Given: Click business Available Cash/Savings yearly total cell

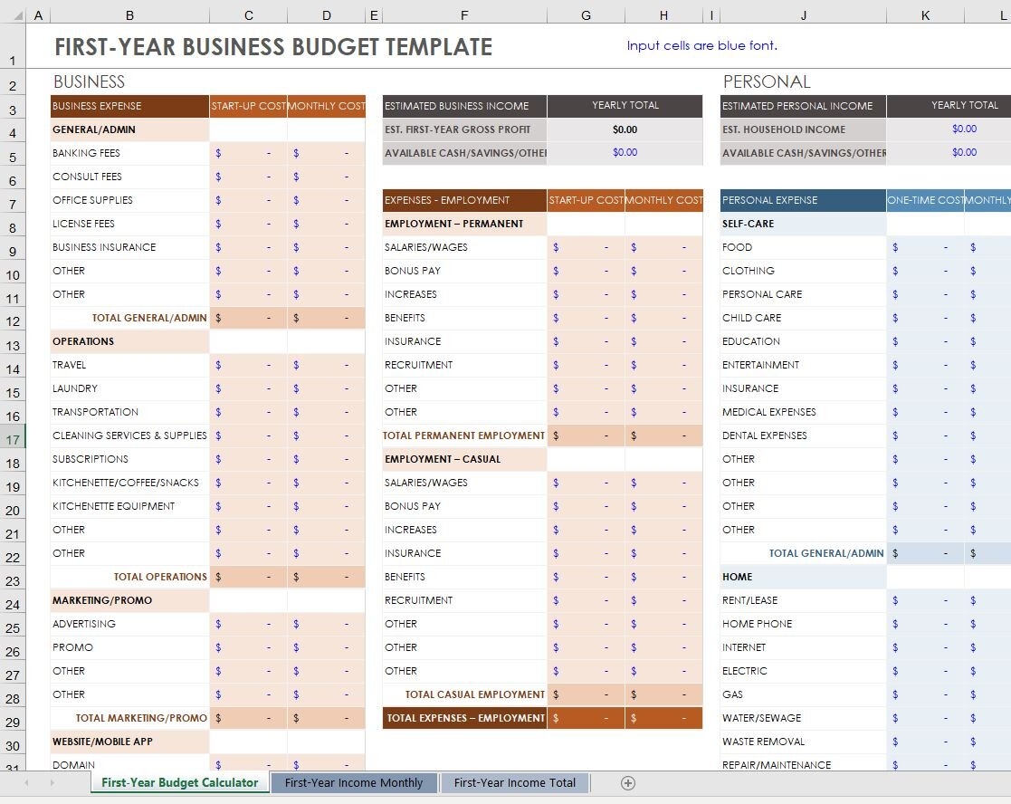Looking at the screenshot, I should pos(625,153).
